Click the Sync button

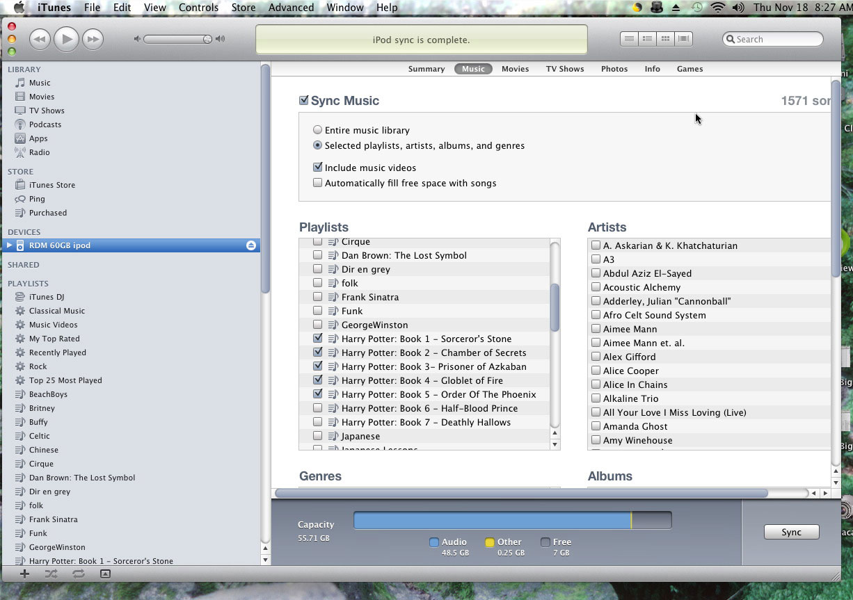point(791,532)
